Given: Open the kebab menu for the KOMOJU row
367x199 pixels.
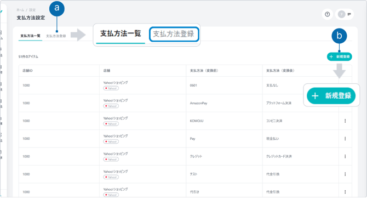Looking at the screenshot, I should (345, 121).
